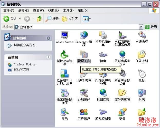This screenshot has height=128, width=160.
Task: Open 用户帐户 icon
Action: pyautogui.click(x=84, y=112)
